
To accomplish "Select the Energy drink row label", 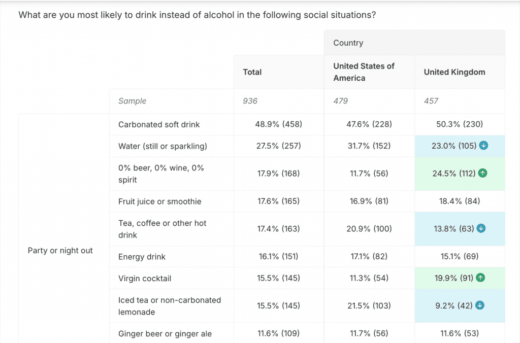I will click(142, 257).
